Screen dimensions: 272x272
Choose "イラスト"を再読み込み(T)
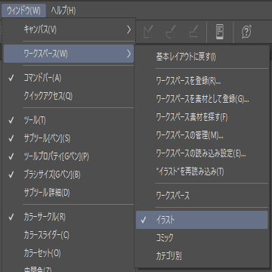[202, 172]
